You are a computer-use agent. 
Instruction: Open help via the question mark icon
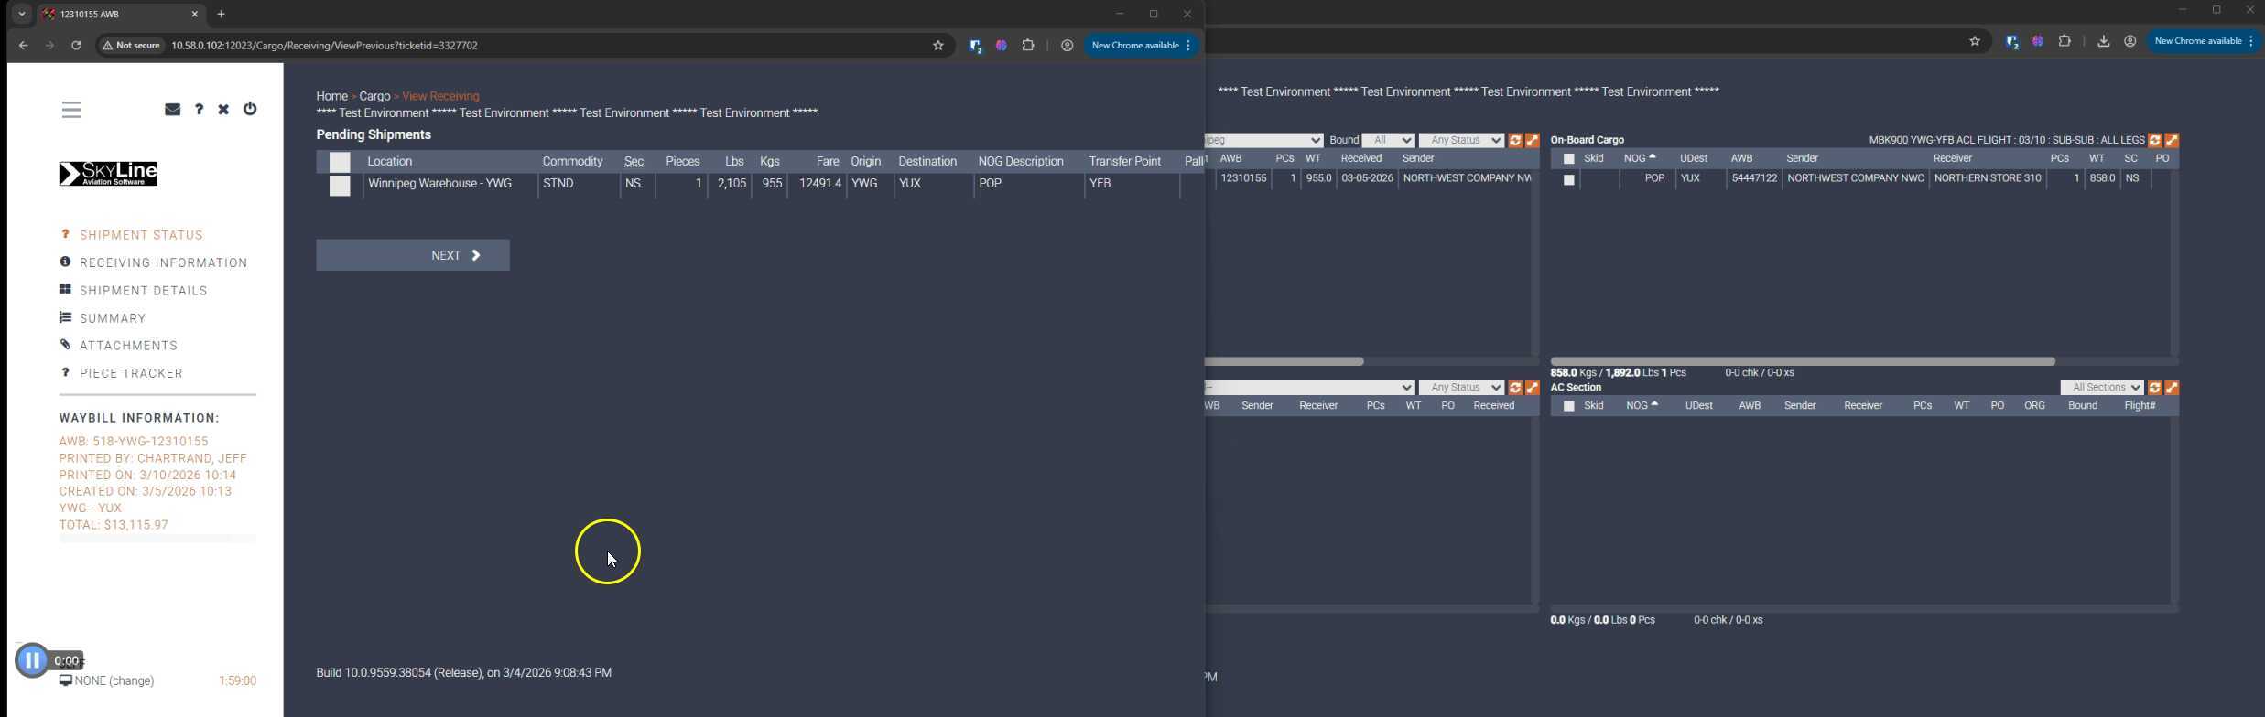pos(199,110)
